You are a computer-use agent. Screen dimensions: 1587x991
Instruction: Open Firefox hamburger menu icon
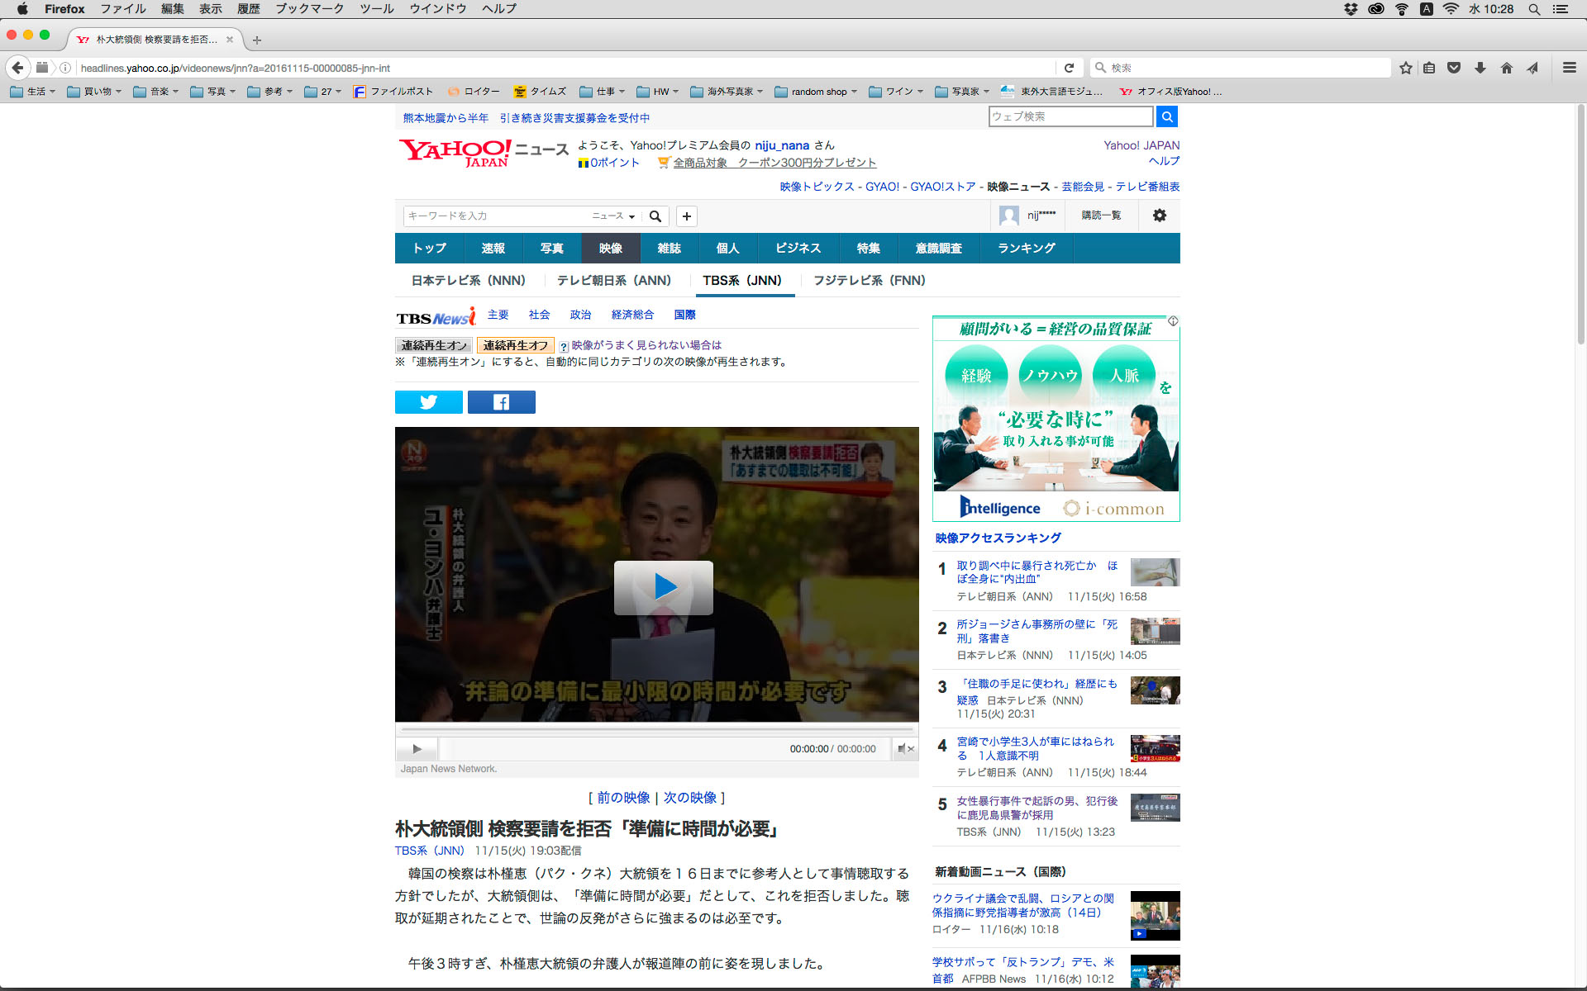[1569, 68]
